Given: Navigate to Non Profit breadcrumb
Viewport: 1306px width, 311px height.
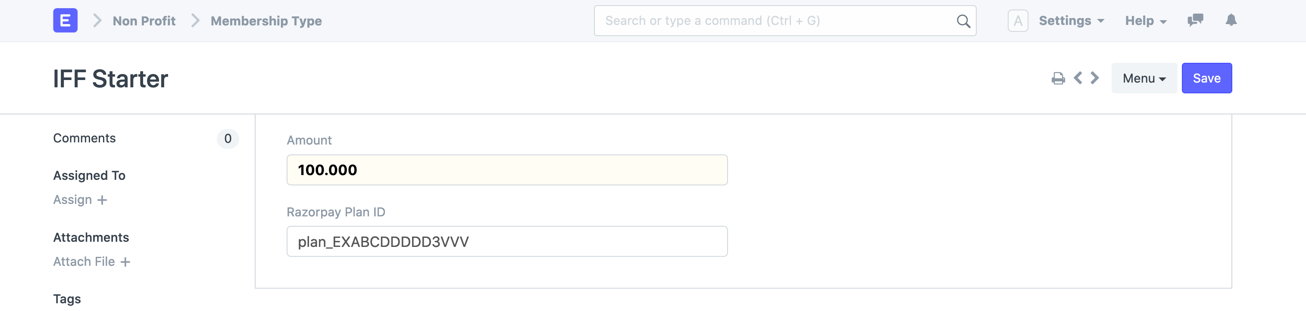Looking at the screenshot, I should pos(144,21).
